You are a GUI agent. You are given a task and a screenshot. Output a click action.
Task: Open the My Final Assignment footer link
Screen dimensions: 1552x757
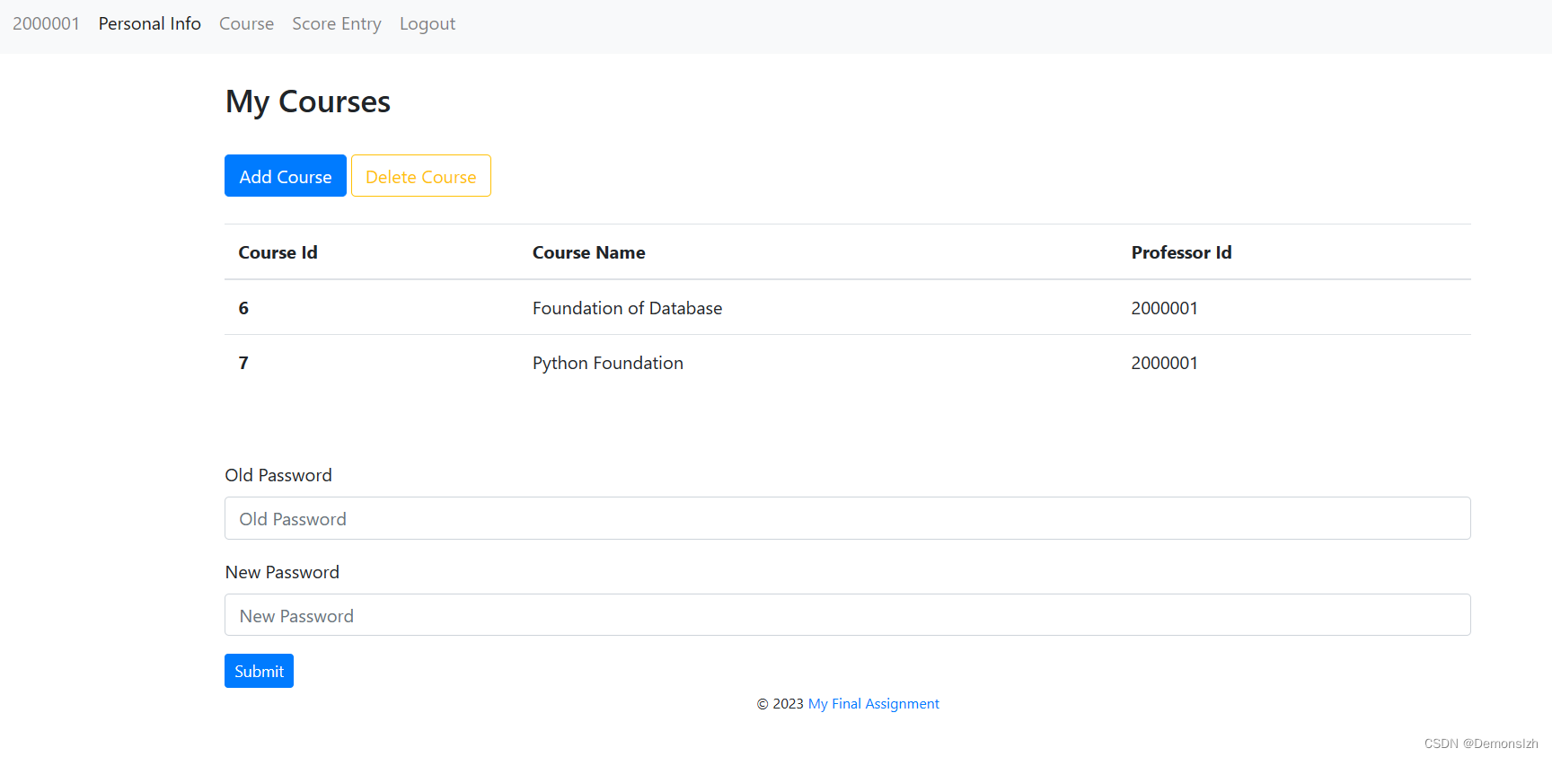click(x=873, y=704)
